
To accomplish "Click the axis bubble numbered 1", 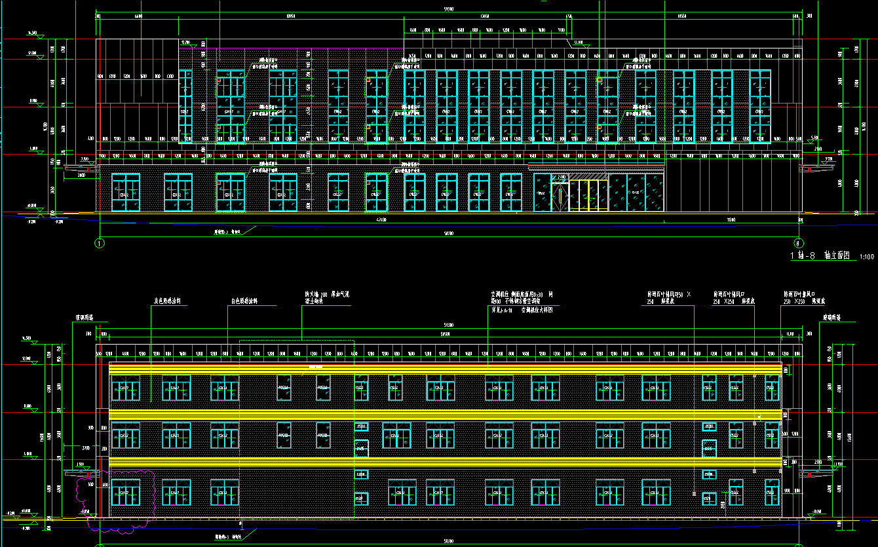I will (100, 243).
